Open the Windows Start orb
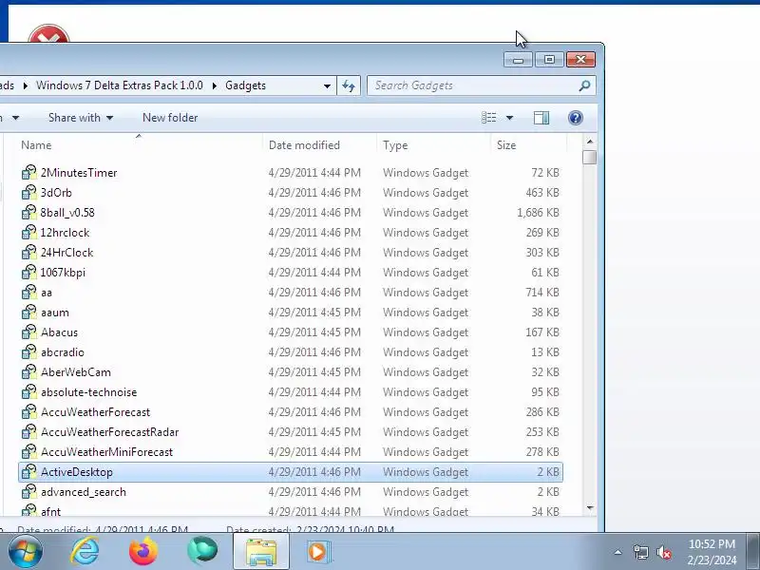Screen dimensions: 760x570 26,552
